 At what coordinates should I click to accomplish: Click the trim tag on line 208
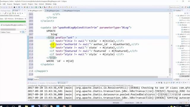51,38
